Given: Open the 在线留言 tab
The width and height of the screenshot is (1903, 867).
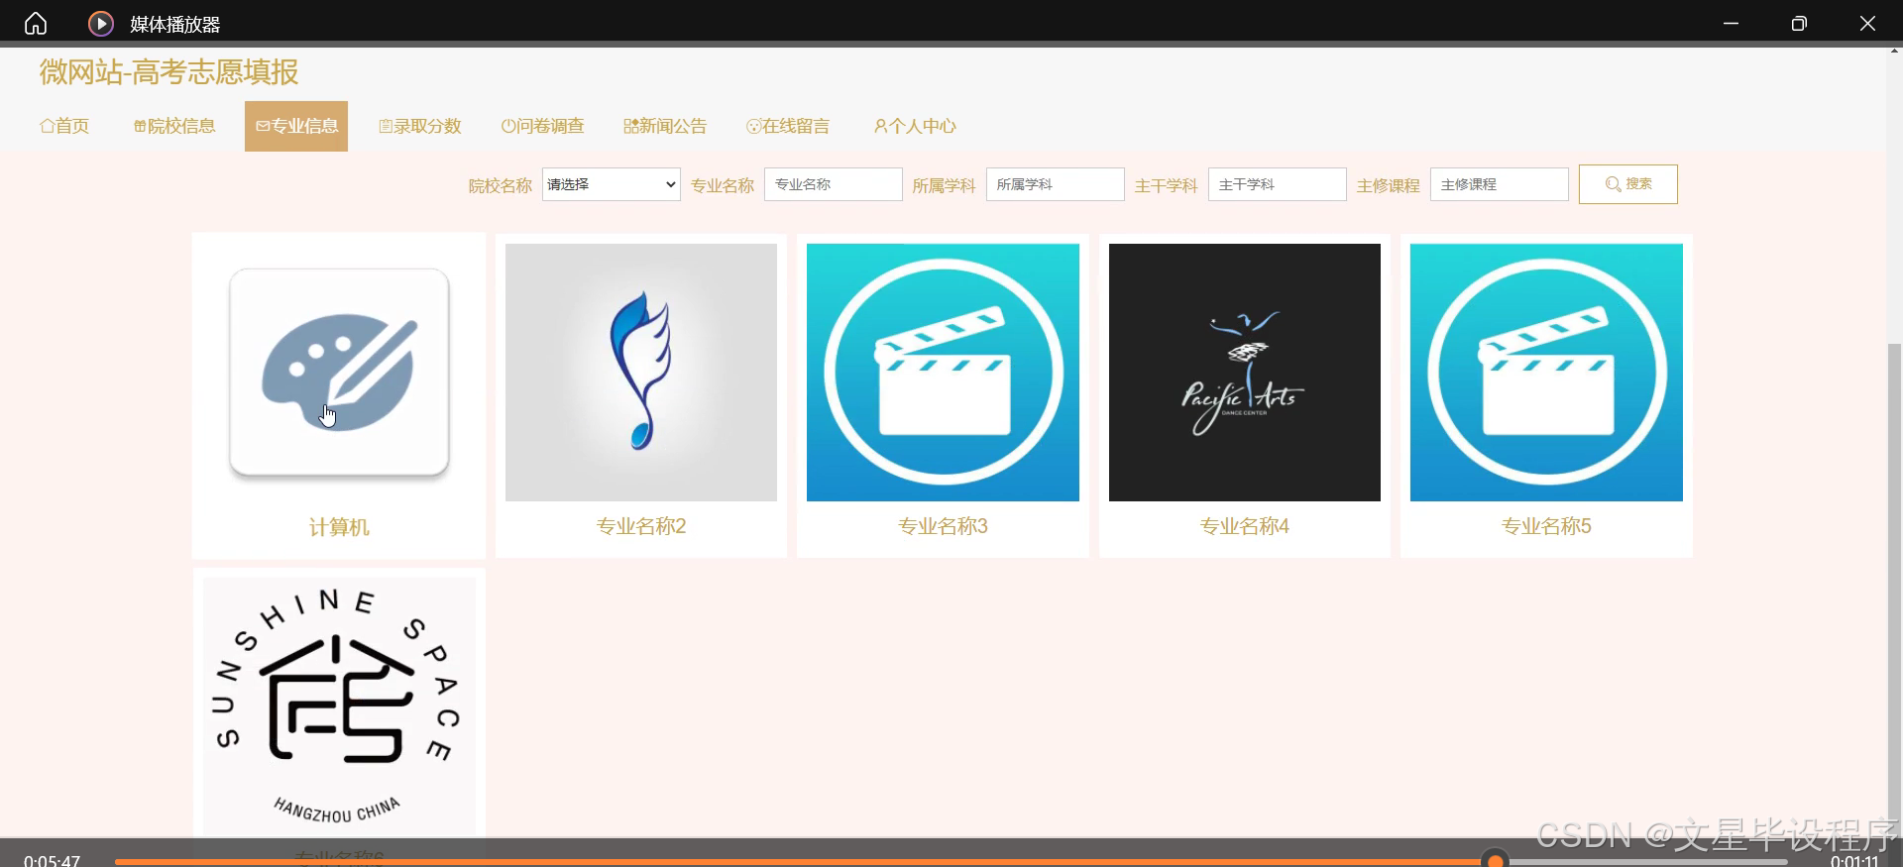Looking at the screenshot, I should [x=788, y=126].
